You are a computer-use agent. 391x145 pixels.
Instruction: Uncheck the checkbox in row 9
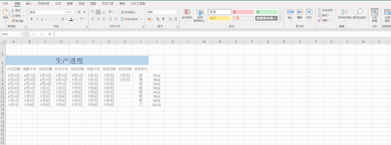point(141,84)
